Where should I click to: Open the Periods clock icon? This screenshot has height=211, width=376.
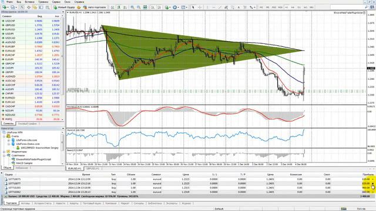coord(175,8)
